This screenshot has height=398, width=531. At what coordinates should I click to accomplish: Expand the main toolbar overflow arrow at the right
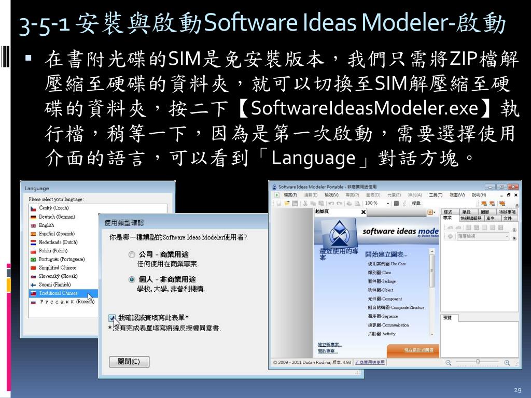517,205
